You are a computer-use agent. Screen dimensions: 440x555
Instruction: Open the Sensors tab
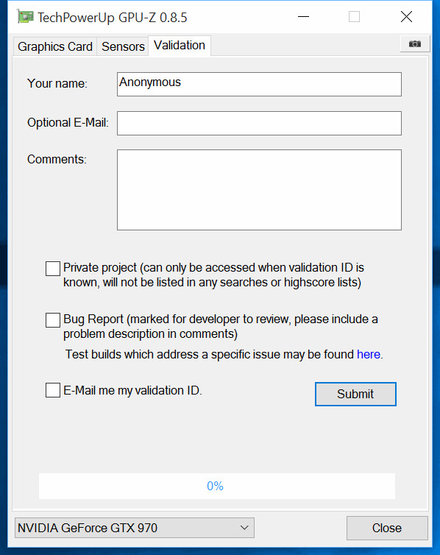point(123,46)
